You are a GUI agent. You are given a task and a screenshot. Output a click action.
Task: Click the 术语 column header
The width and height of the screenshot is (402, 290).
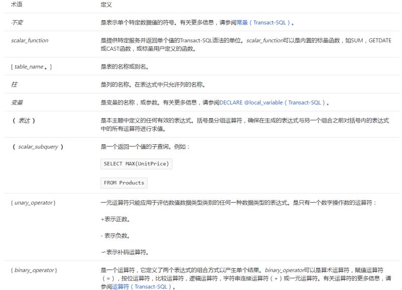(x=17, y=5)
